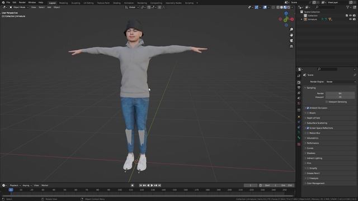Click the Armature object icon in outliner

[305, 20]
